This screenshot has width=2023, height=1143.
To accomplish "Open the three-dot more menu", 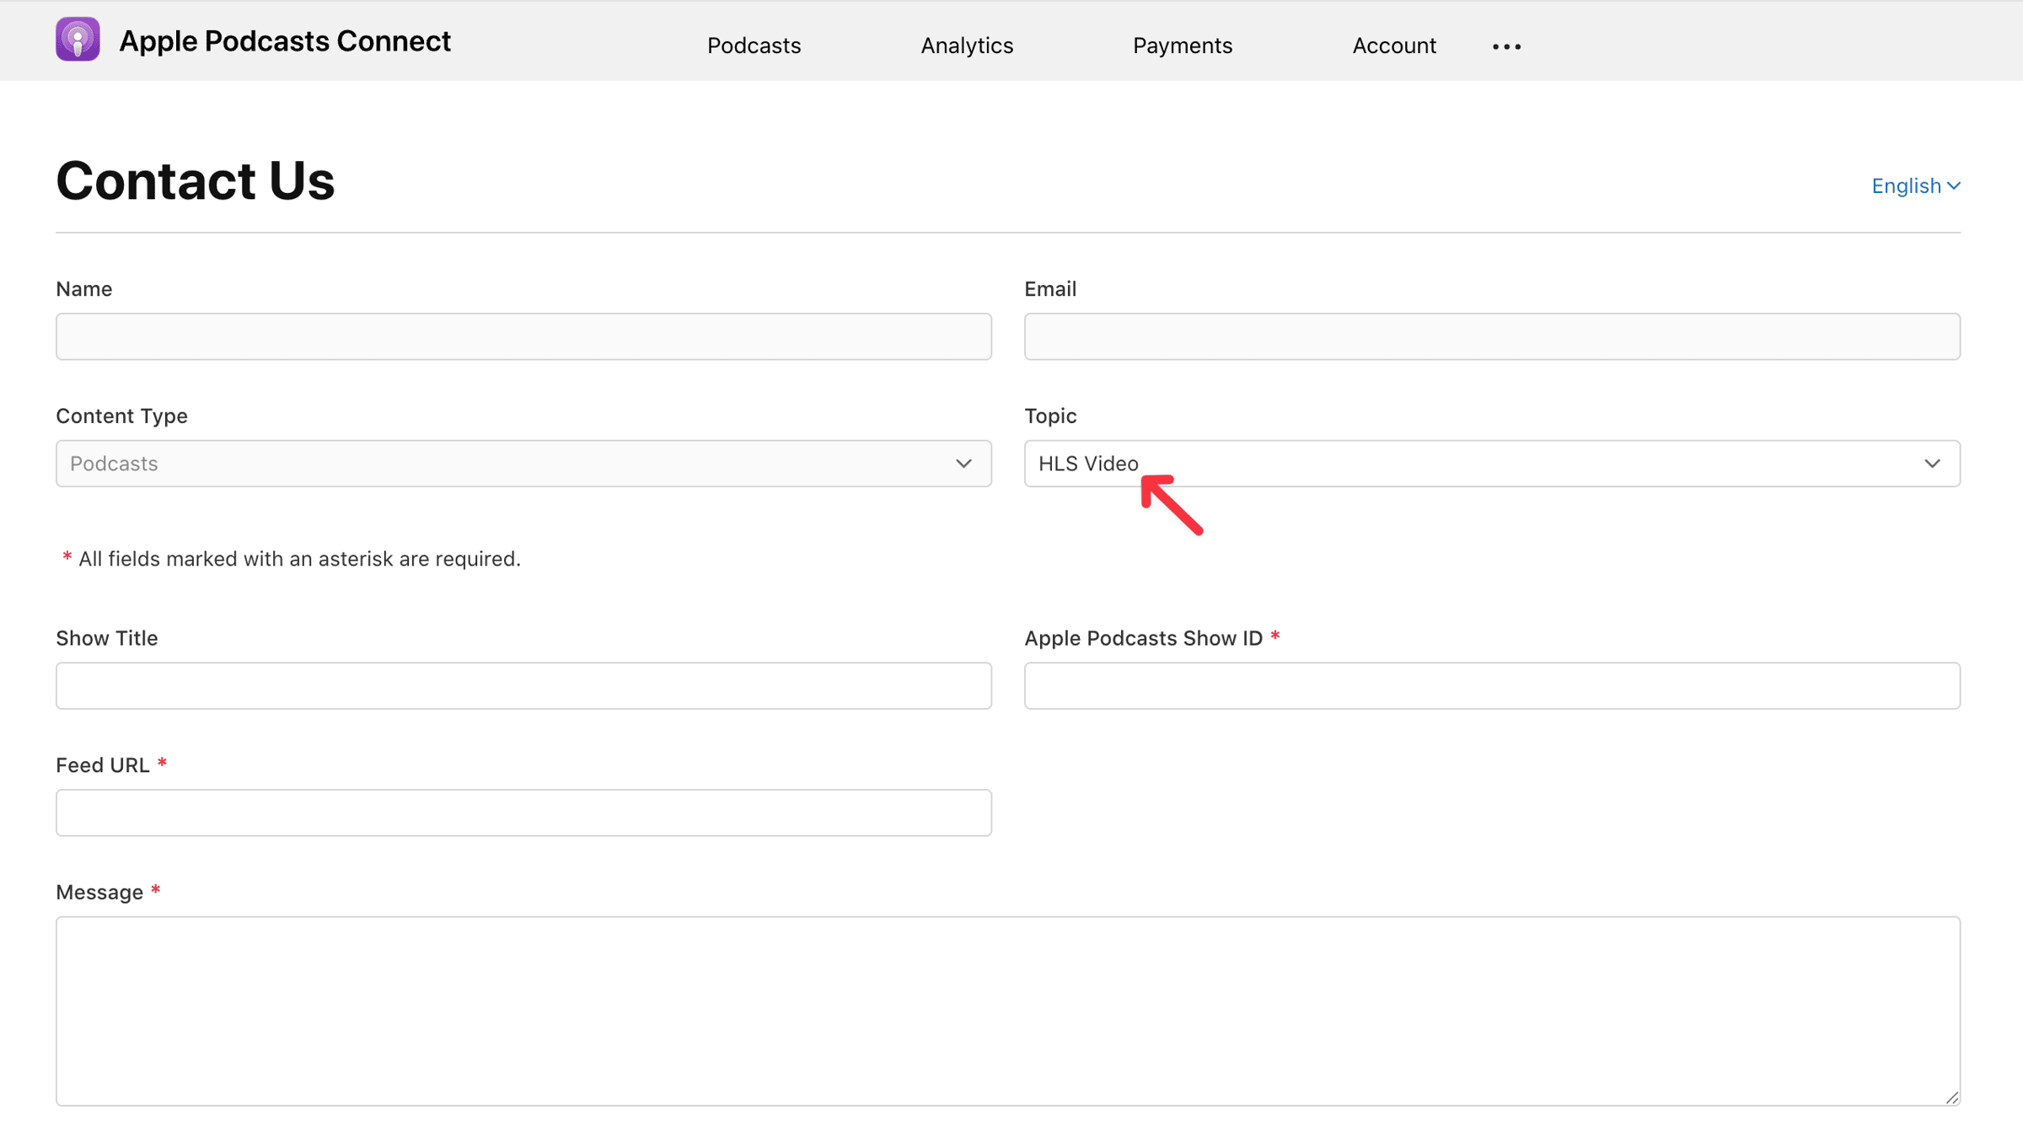I will [1506, 46].
